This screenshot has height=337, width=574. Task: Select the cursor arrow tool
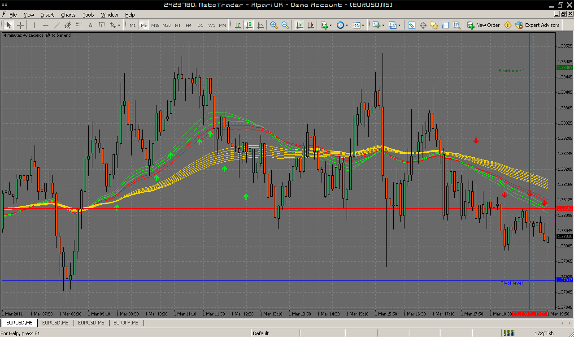coord(9,25)
